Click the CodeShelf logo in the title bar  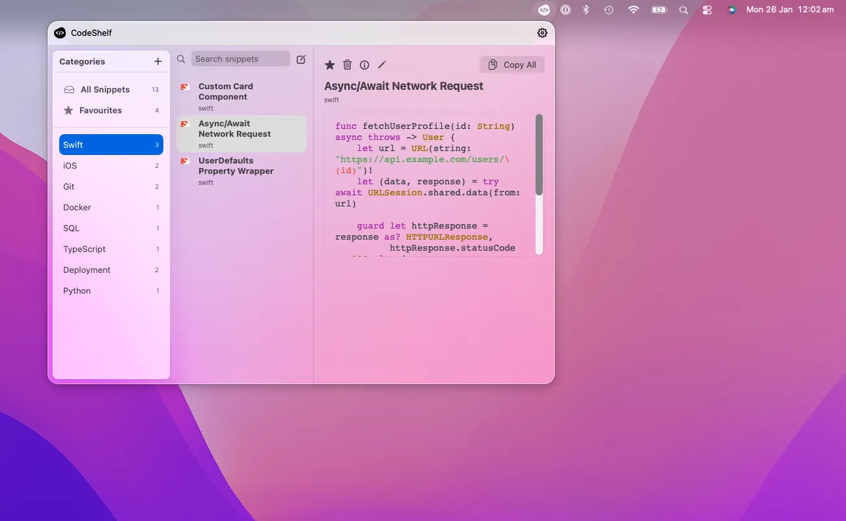pos(60,33)
